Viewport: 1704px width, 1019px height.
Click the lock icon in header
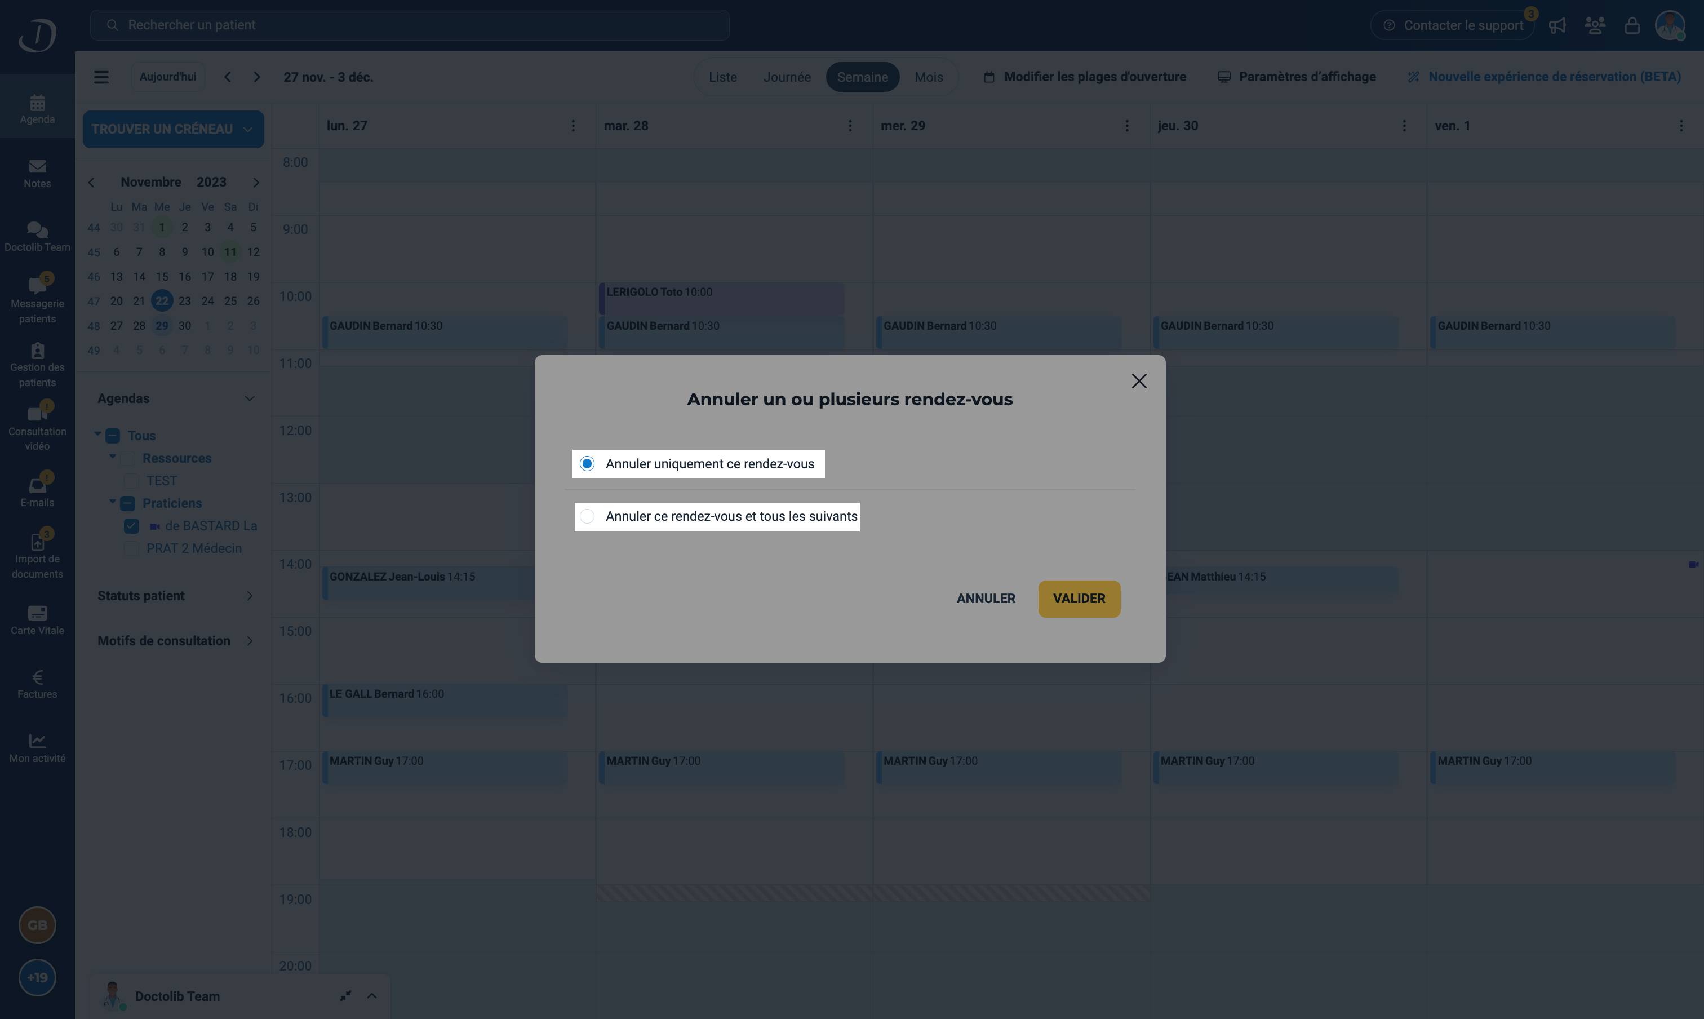pyautogui.click(x=1632, y=25)
